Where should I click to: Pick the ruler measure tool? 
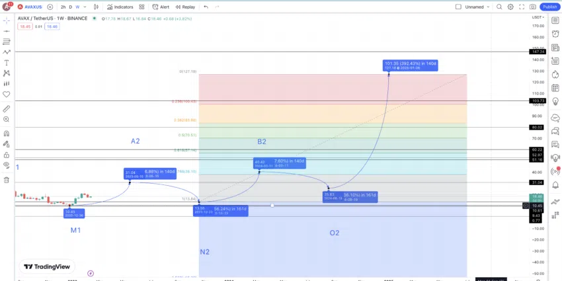(x=7, y=108)
